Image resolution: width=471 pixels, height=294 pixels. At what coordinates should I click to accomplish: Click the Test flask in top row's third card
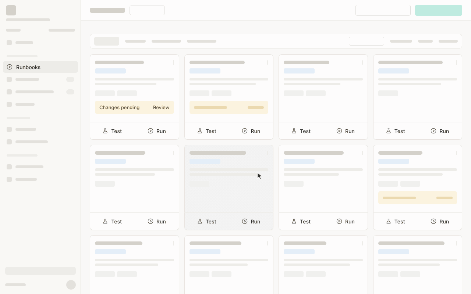(294, 131)
